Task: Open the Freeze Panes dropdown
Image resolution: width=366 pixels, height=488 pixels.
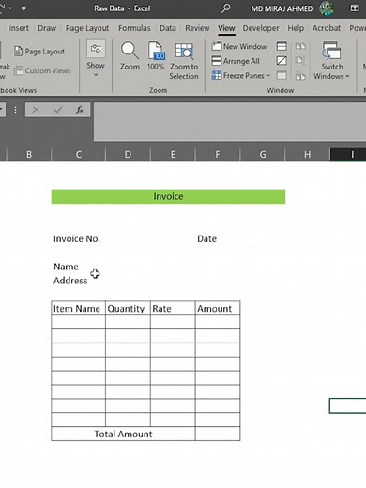Action: 240,75
